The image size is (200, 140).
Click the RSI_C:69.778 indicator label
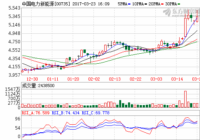click(x=95, y=113)
